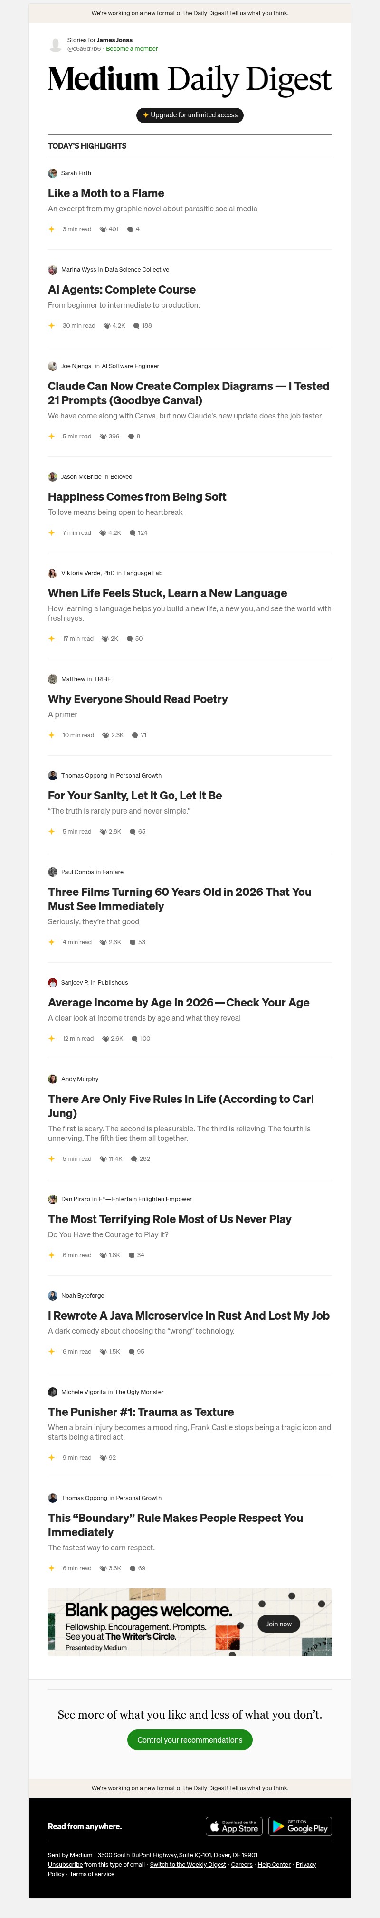The height and width of the screenshot is (1918, 380).
Task: Click the member star beside "Happiness Comes from Being Soft"
Action: 51,532
